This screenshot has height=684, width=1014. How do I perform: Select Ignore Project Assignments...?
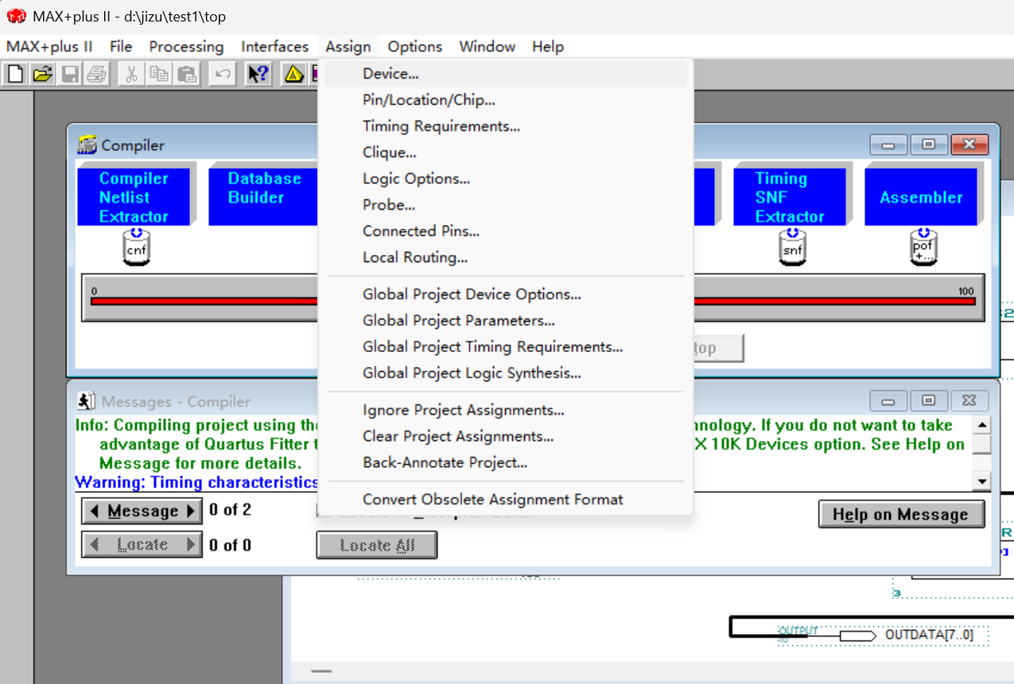coord(506,411)
